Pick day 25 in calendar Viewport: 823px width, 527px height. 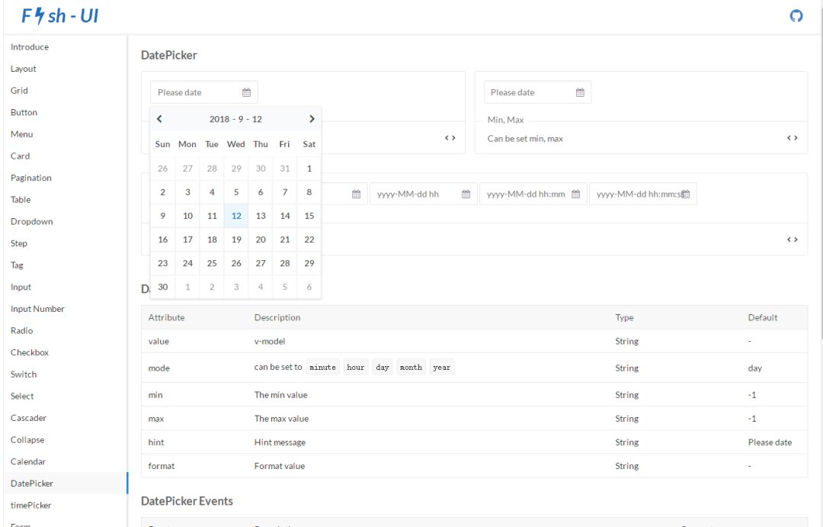pyautogui.click(x=212, y=262)
